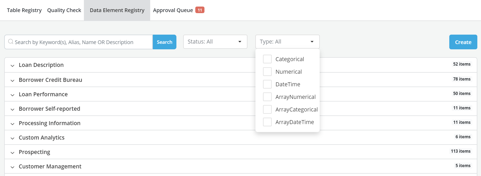481x176 pixels.
Task: Check the ArrayDateTime option
Action: (x=267, y=122)
